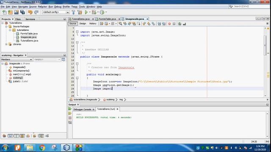271x152 pixels.
Task: Expand the Libraries node
Action: click(6, 44)
